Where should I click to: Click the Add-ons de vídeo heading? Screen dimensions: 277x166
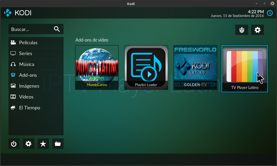click(92, 40)
